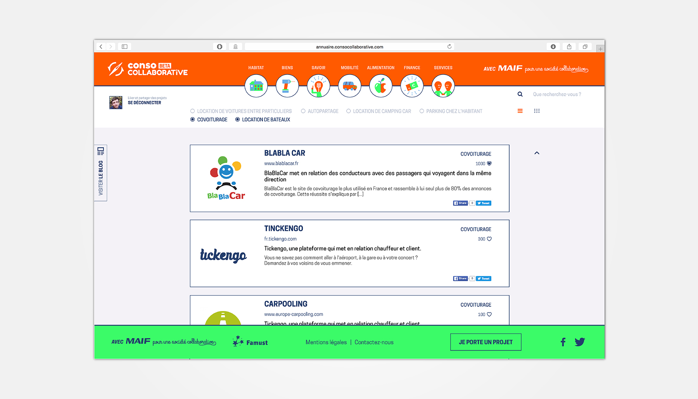
Task: Toggle the browser sidebar button
Action: tap(124, 47)
